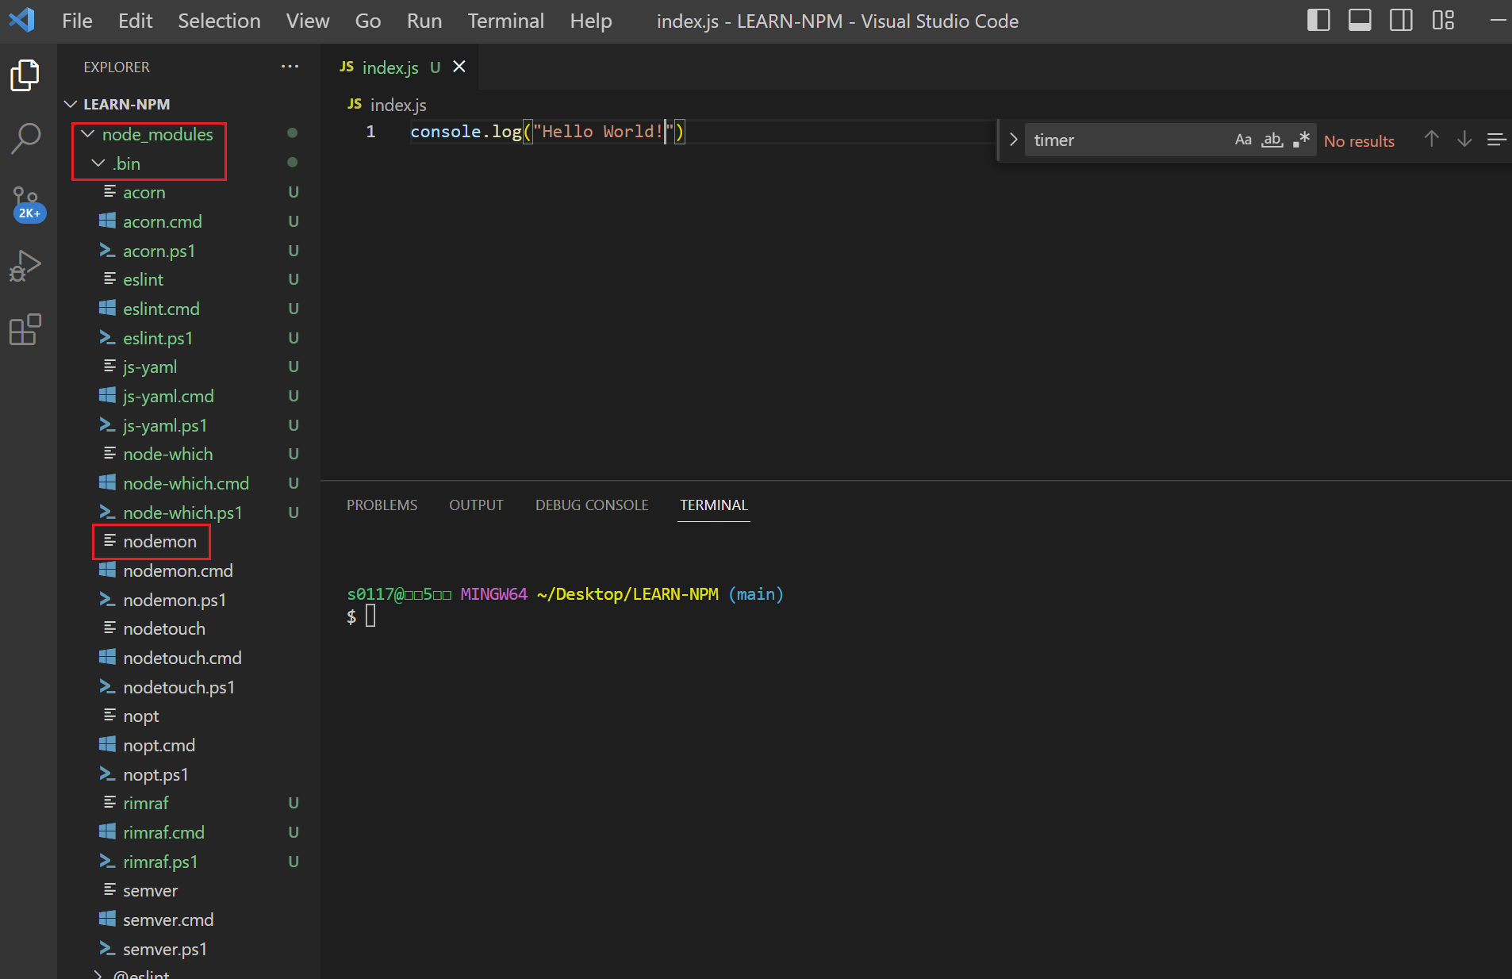Open the nodemon file
Screen dimensions: 1512x979
point(189,541)
